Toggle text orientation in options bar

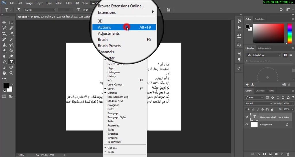tap(18, 10)
